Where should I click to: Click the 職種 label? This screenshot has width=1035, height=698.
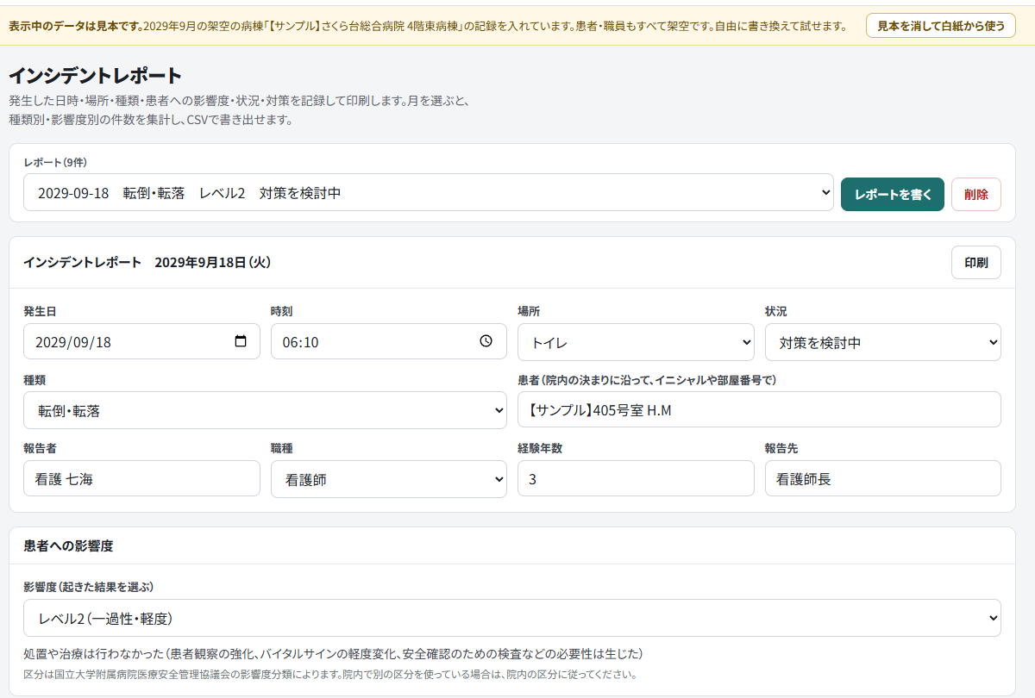(x=282, y=448)
